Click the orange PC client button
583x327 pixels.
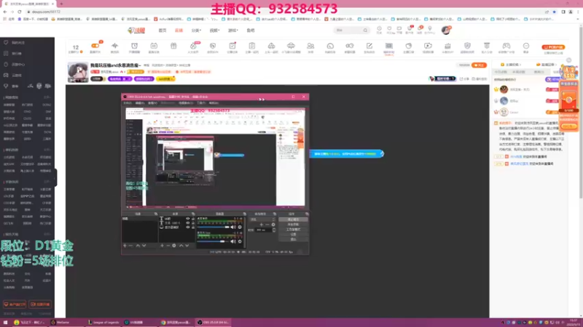click(553, 47)
